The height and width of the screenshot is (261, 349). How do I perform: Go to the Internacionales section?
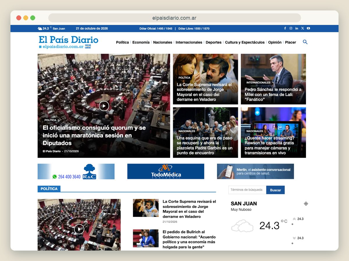click(x=189, y=42)
